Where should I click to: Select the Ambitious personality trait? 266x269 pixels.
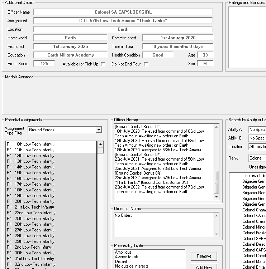[149, 252]
